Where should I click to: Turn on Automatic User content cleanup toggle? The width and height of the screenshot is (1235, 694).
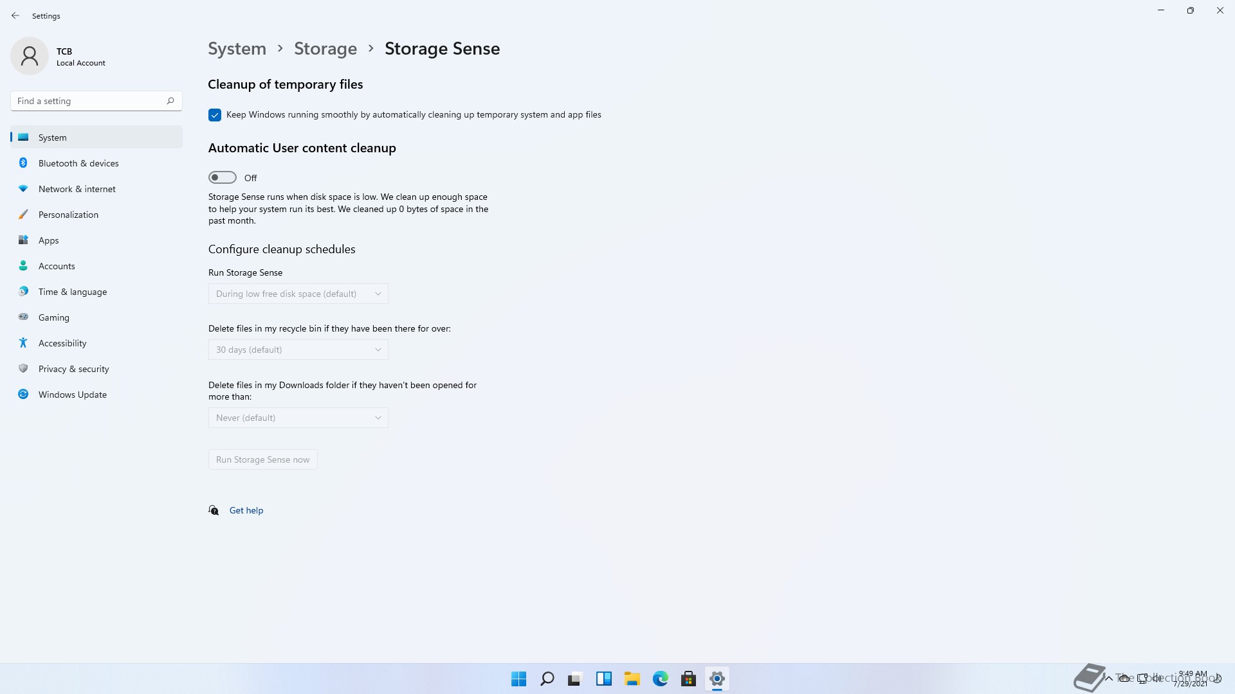pyautogui.click(x=223, y=177)
